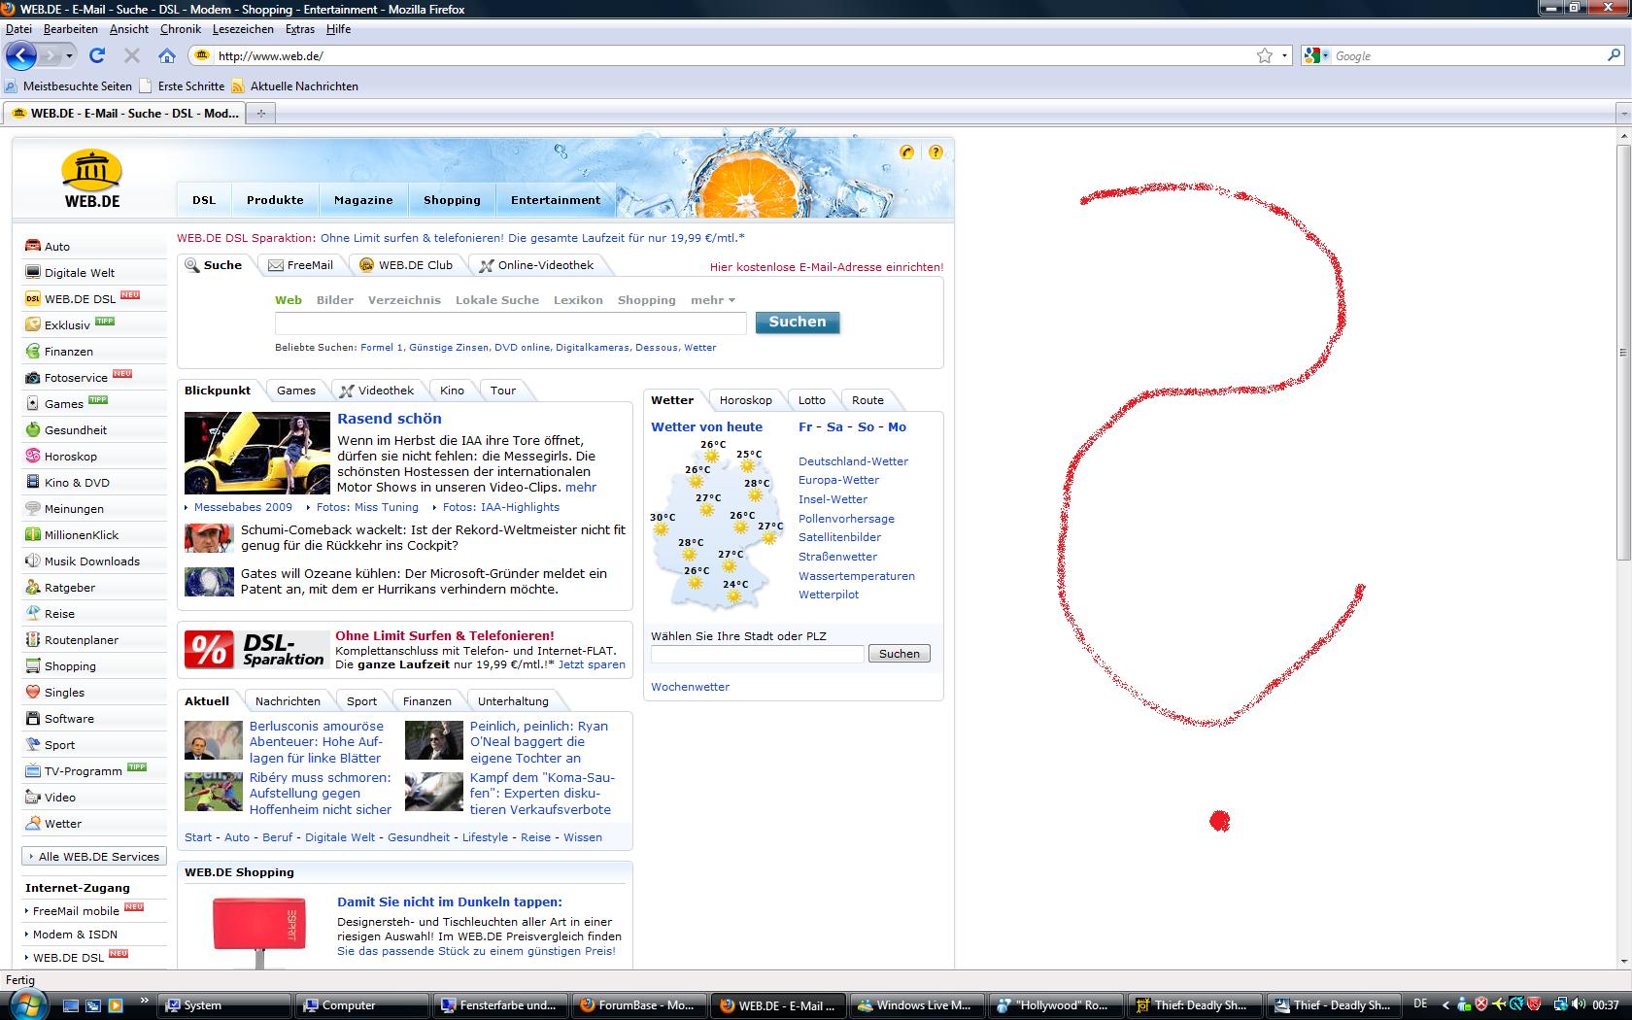Open the tab list dropdown arrow

(1623, 114)
